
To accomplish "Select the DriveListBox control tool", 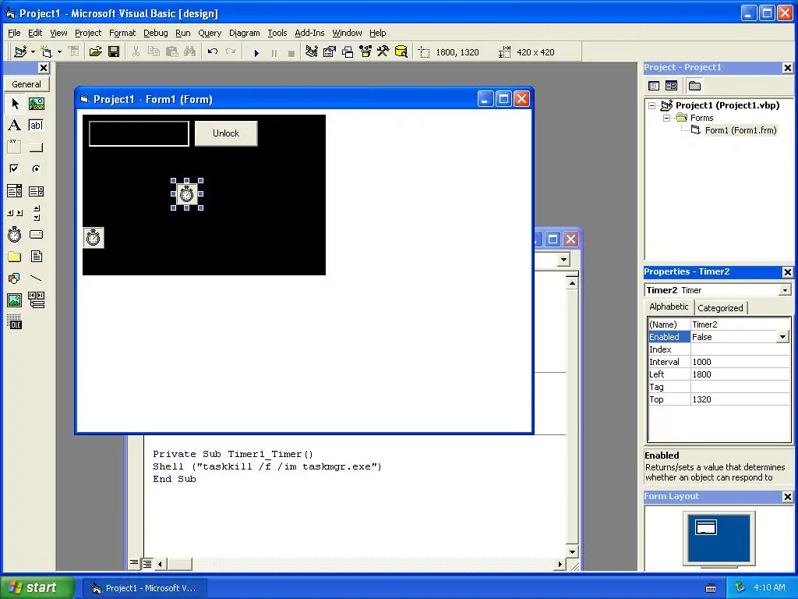I will click(x=36, y=234).
